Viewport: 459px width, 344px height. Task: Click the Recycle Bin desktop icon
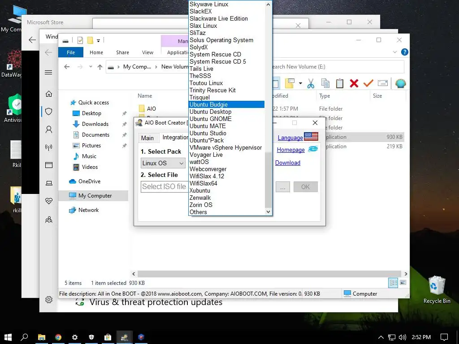coord(437,289)
